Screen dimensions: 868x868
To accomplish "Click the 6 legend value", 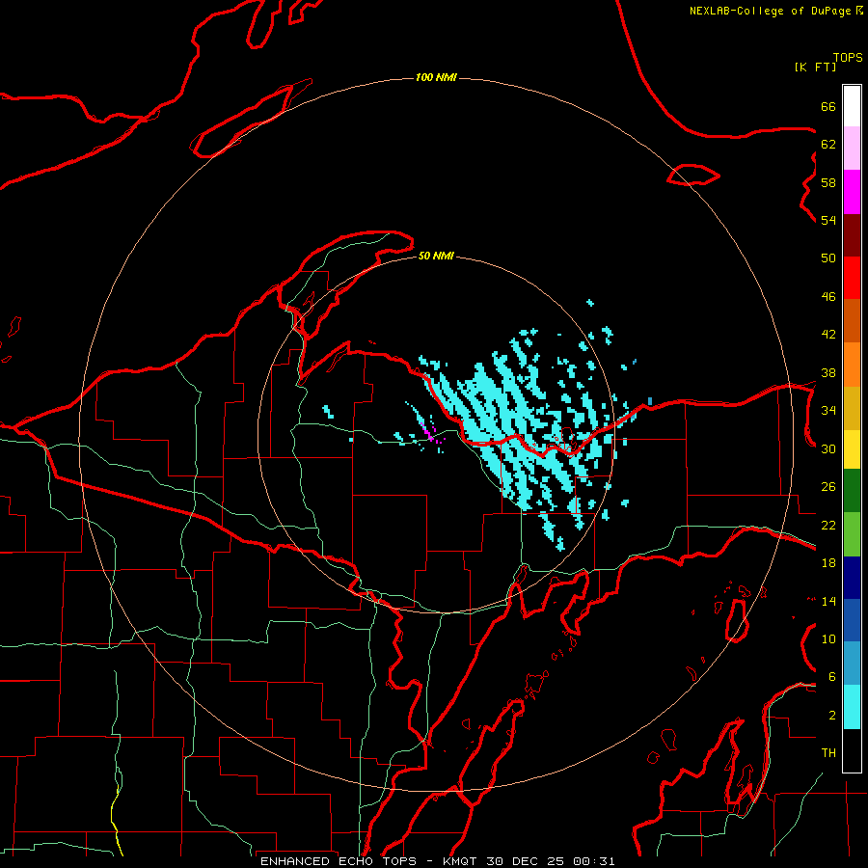I will click(x=831, y=677).
